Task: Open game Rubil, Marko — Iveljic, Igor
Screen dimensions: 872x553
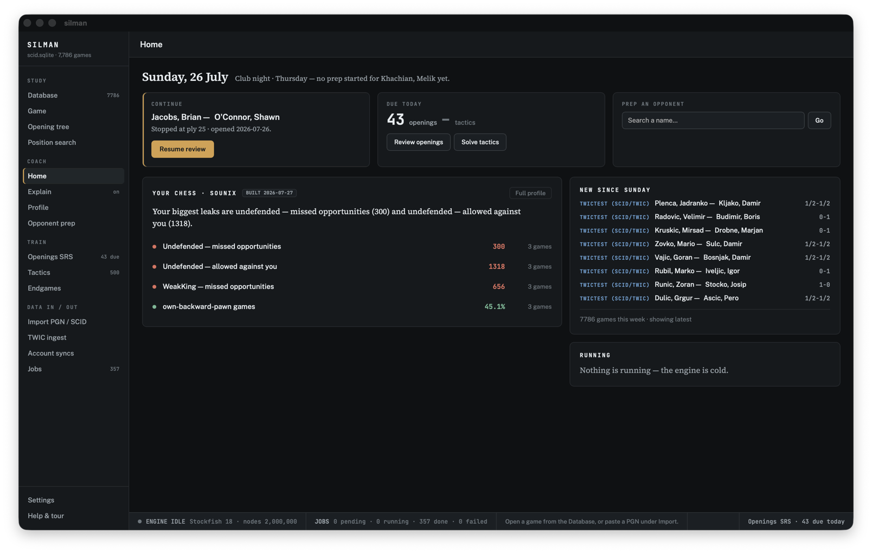Action: coord(704,271)
